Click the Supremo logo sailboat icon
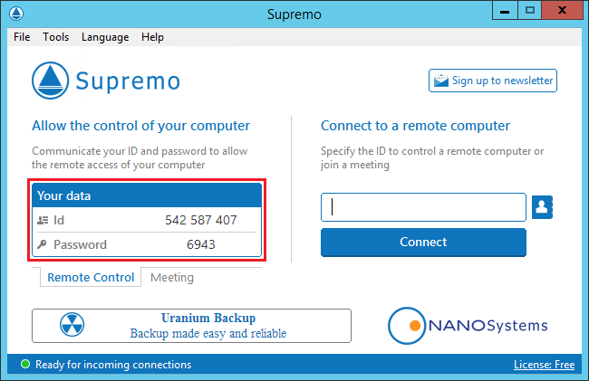This screenshot has height=381, width=589. click(x=51, y=81)
